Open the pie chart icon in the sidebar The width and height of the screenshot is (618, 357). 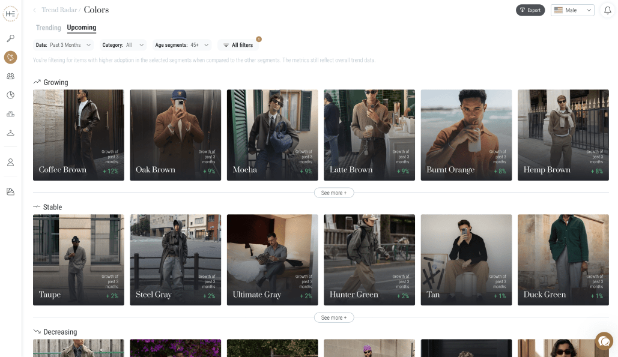(11, 95)
